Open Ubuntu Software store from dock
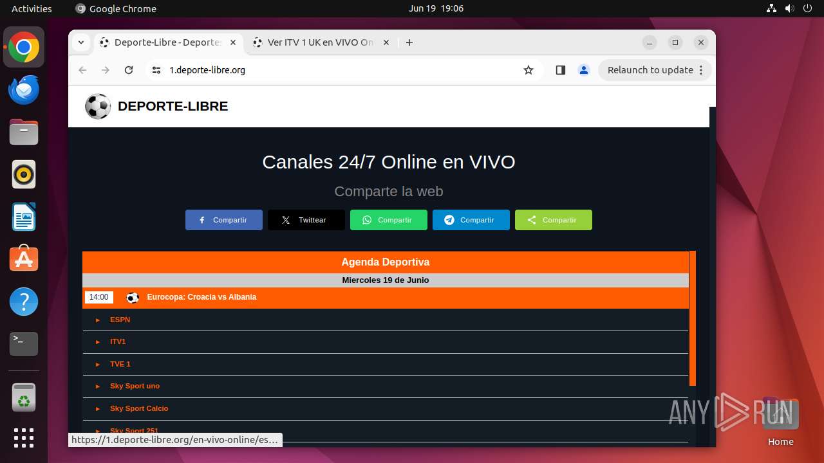The width and height of the screenshot is (824, 463). (24, 259)
